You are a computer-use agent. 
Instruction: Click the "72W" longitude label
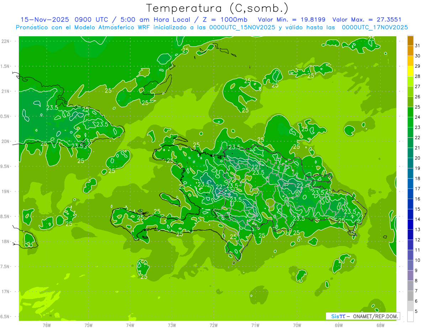click(213, 325)
